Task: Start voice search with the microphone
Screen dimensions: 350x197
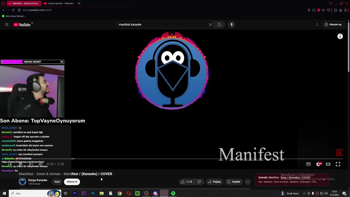Action: (x=232, y=25)
